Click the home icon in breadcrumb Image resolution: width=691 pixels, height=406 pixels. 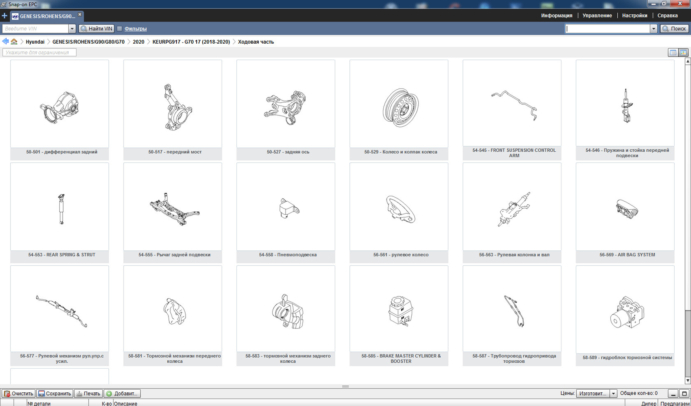coord(14,42)
